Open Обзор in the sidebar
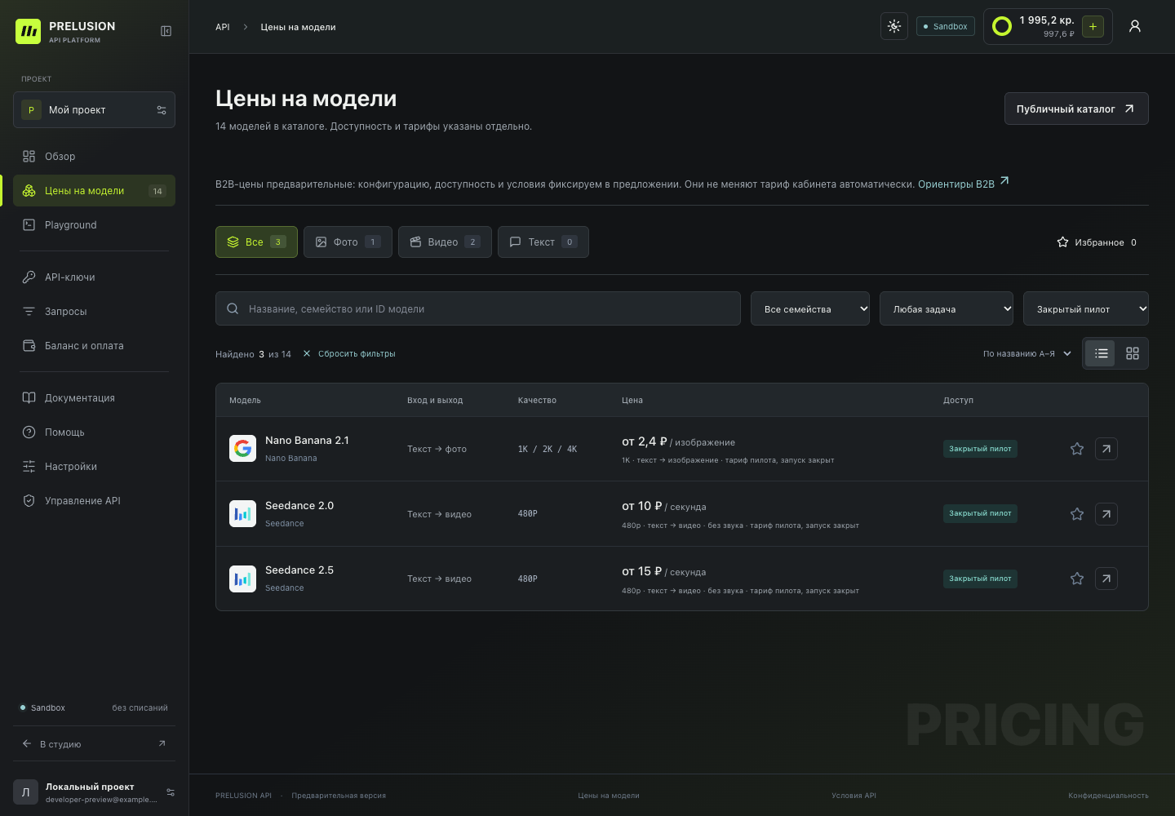 coord(94,157)
